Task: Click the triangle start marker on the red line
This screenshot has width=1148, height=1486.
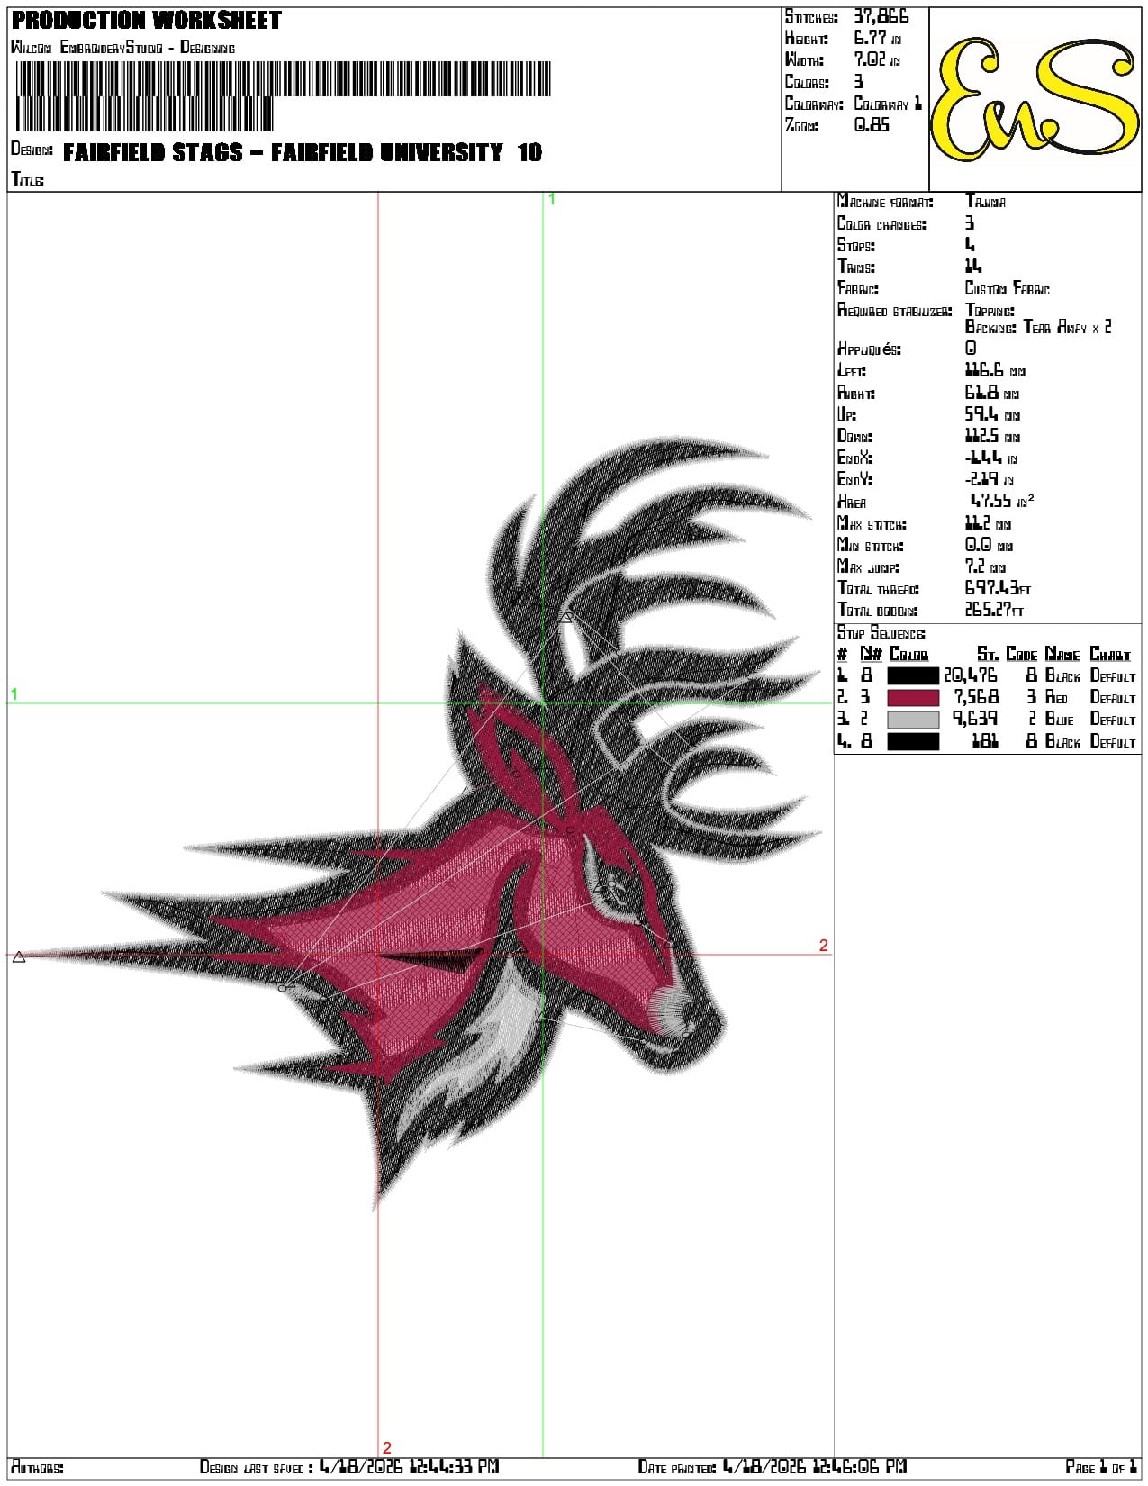Action: click(x=19, y=956)
